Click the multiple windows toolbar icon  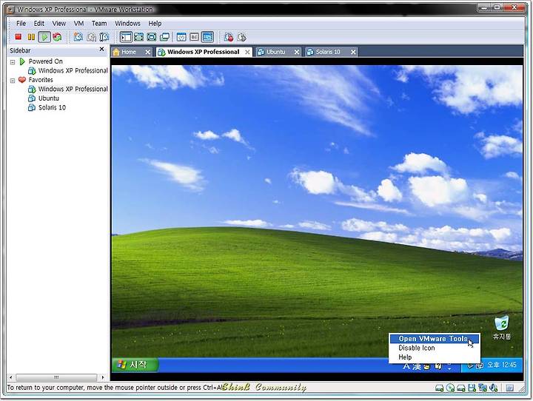click(165, 37)
